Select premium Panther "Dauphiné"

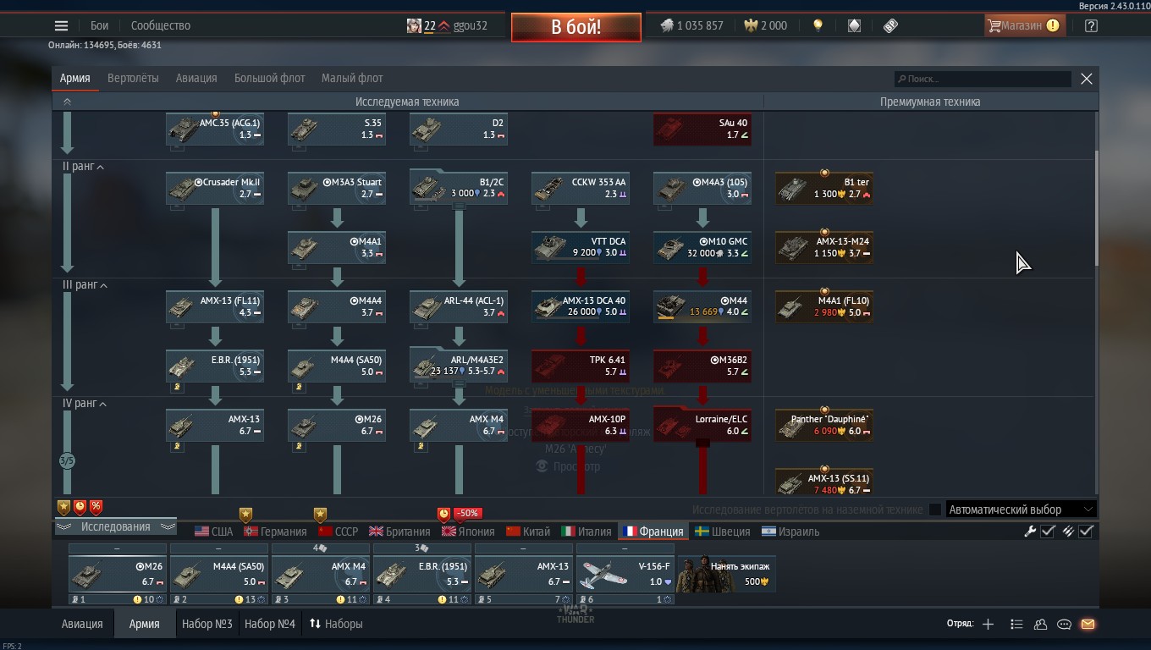(x=824, y=425)
